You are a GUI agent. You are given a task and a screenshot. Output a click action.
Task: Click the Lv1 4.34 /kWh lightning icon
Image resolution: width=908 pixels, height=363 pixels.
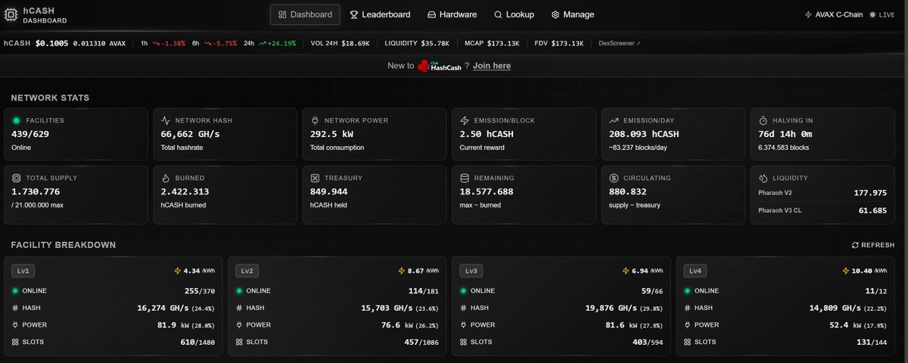(x=178, y=270)
